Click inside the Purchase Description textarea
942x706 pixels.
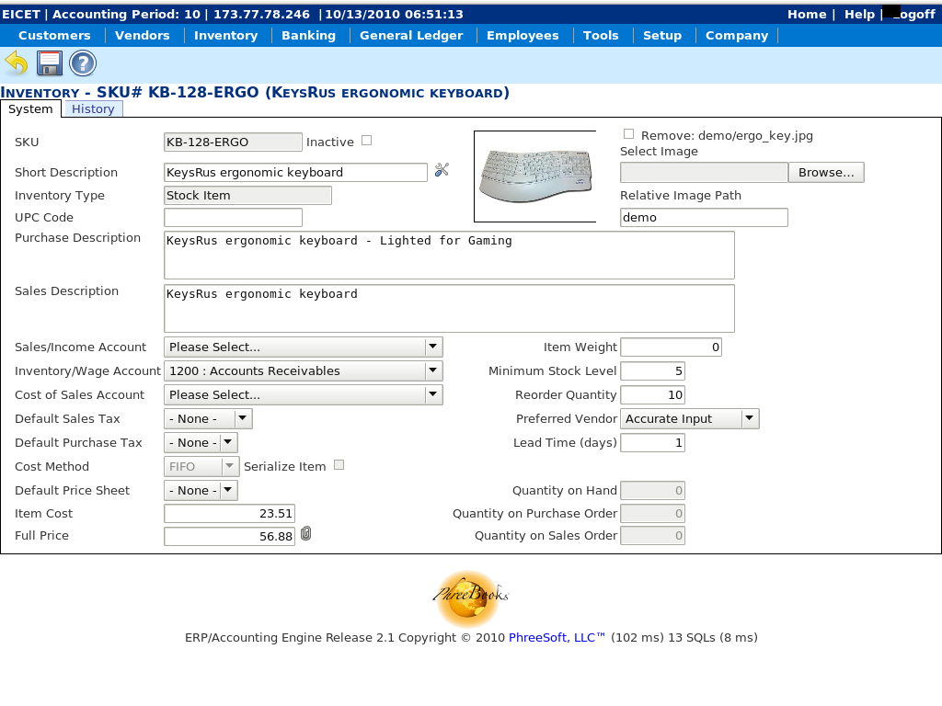pyautogui.click(x=449, y=256)
